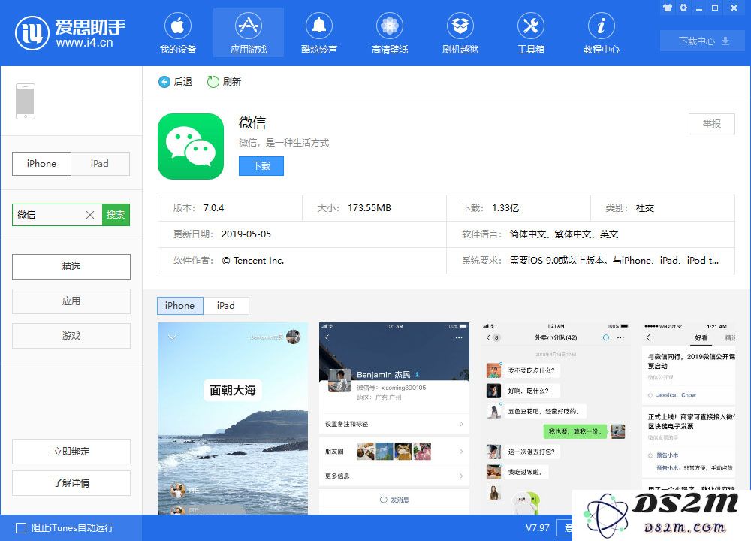Click the 立即绑定 bind now button
Image resolution: width=751 pixels, height=541 pixels.
tap(71, 452)
